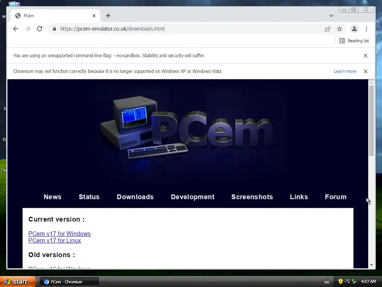Click the browser forward arrow
This screenshot has width=382, height=287.
(28, 29)
